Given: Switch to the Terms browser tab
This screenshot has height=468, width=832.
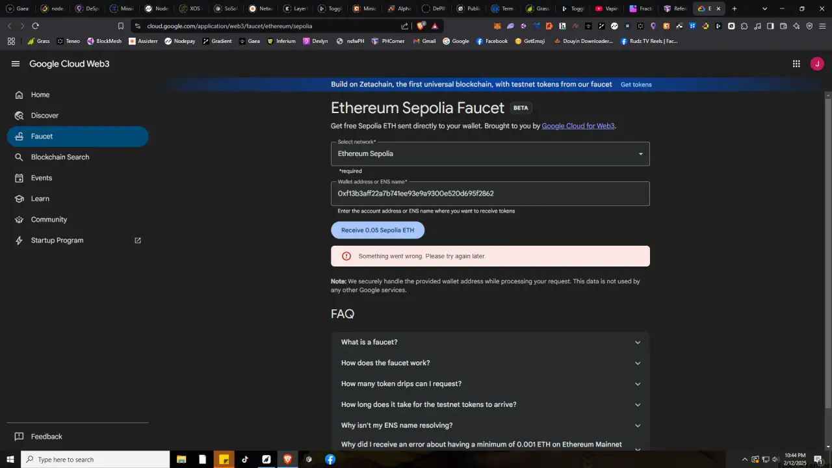Looking at the screenshot, I should coord(502,8).
